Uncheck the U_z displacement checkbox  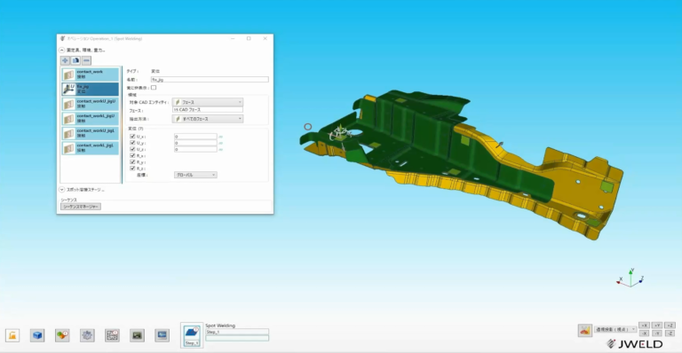point(132,149)
